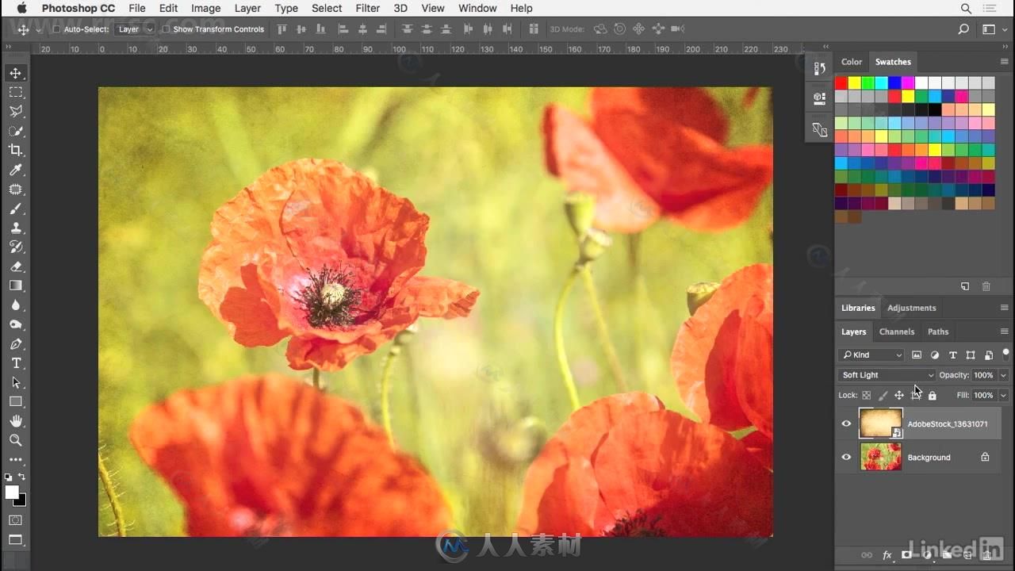
Task: Click the AdobeStock_13631071 layer thumbnail
Action: click(881, 423)
